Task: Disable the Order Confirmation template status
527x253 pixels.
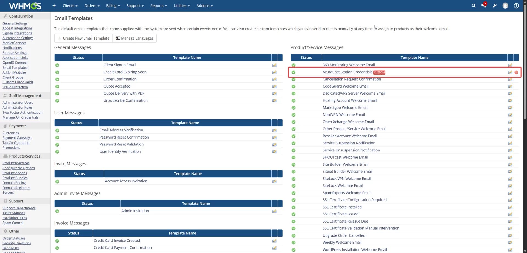Action: pos(57,79)
